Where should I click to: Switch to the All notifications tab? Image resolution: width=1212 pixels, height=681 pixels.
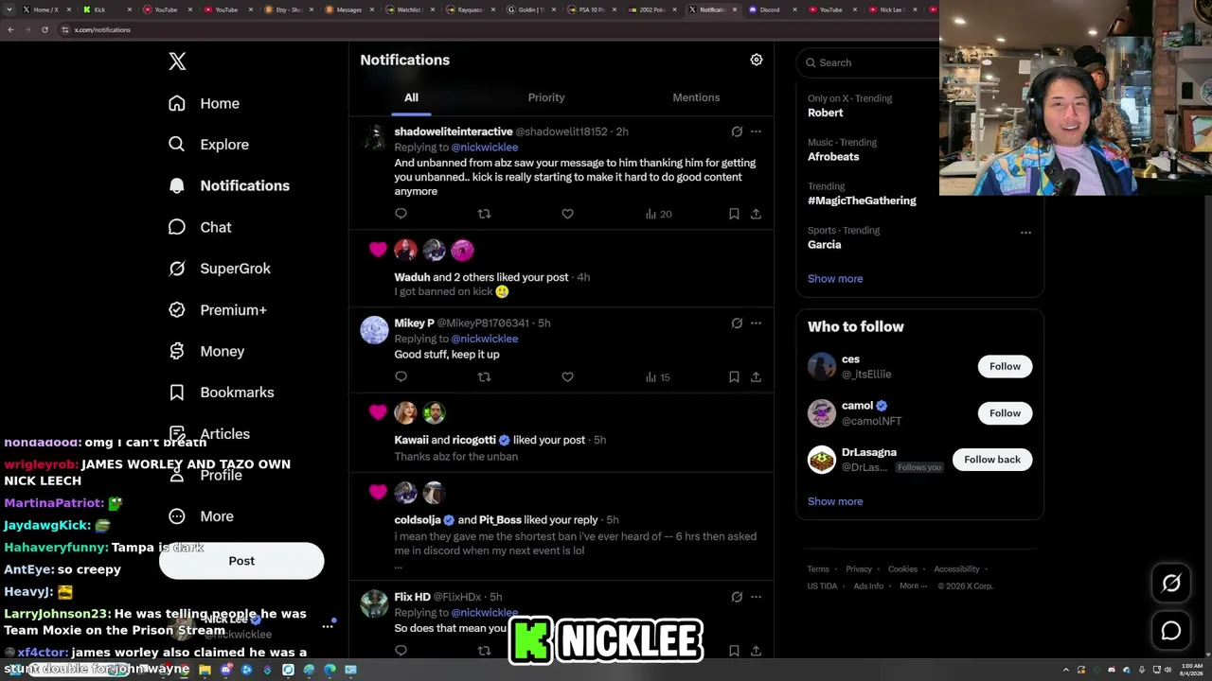pos(411,97)
